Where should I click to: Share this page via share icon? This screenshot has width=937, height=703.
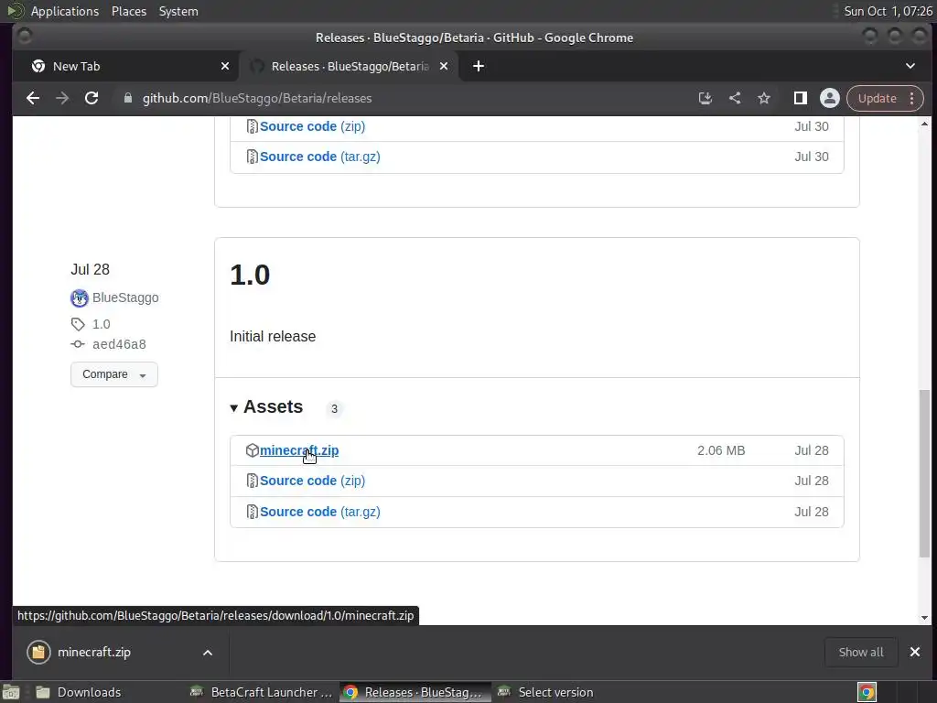point(735,98)
